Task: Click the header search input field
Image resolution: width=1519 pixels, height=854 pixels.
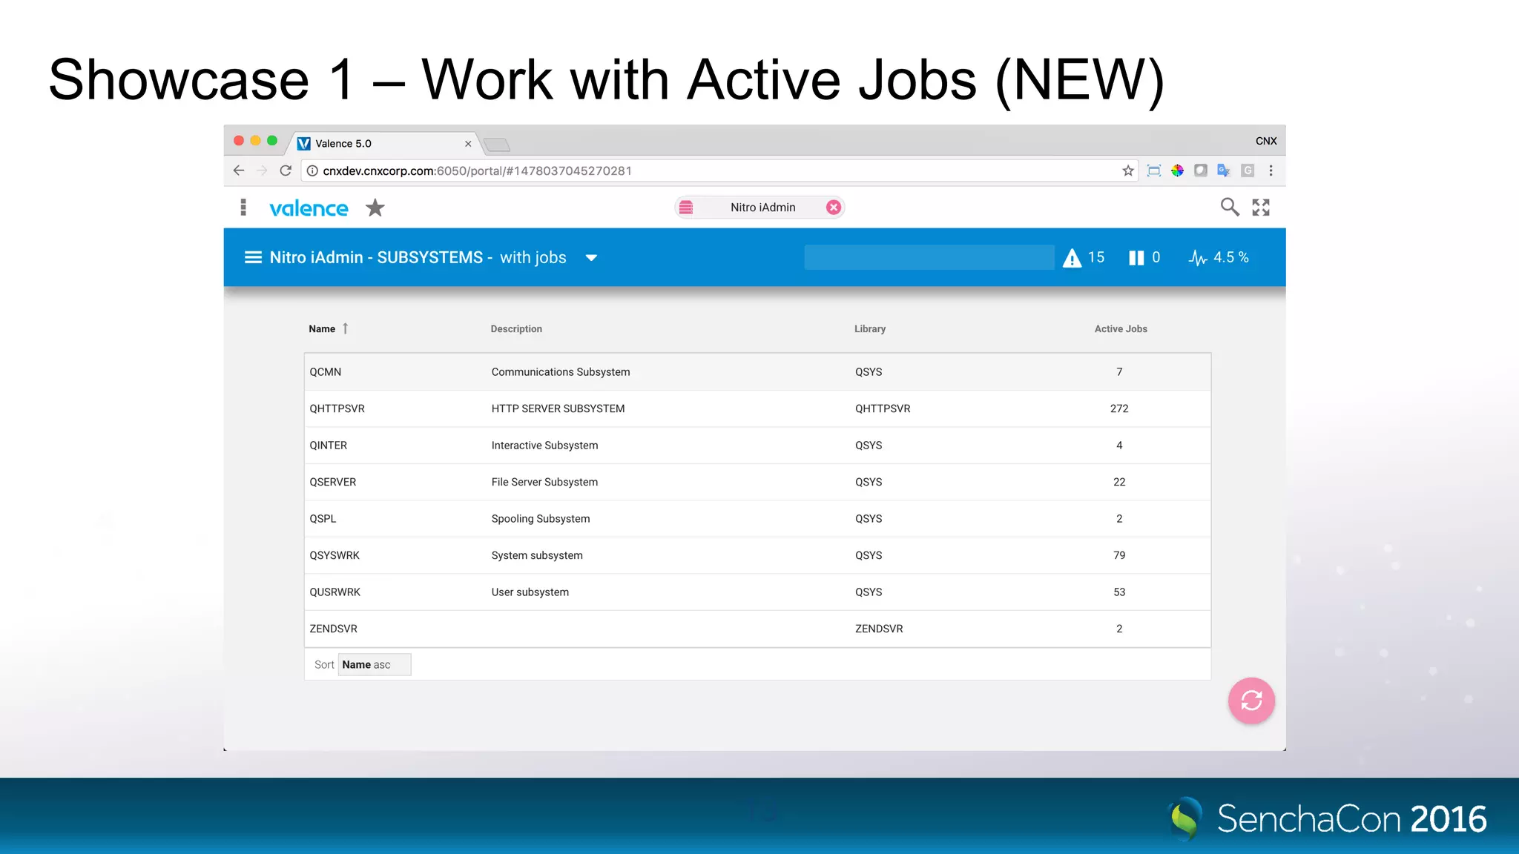Action: pyautogui.click(x=929, y=257)
